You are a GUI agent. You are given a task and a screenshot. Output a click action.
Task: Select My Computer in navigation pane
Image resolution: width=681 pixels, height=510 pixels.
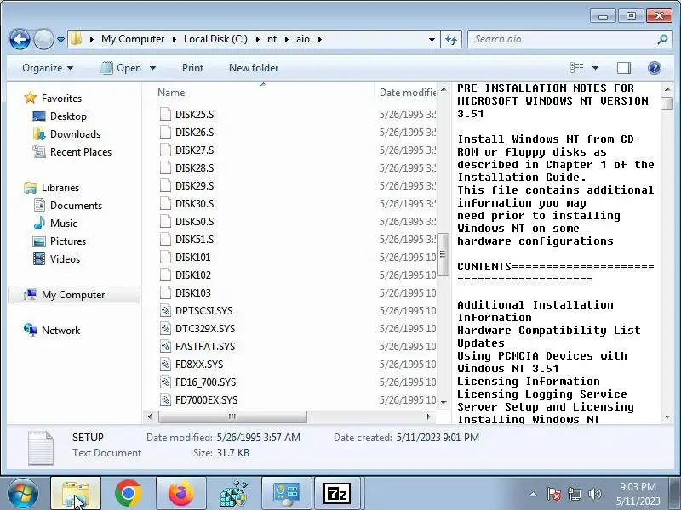click(x=73, y=294)
